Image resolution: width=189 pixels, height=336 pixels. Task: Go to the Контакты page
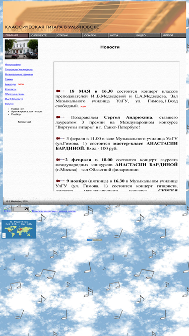point(11,89)
